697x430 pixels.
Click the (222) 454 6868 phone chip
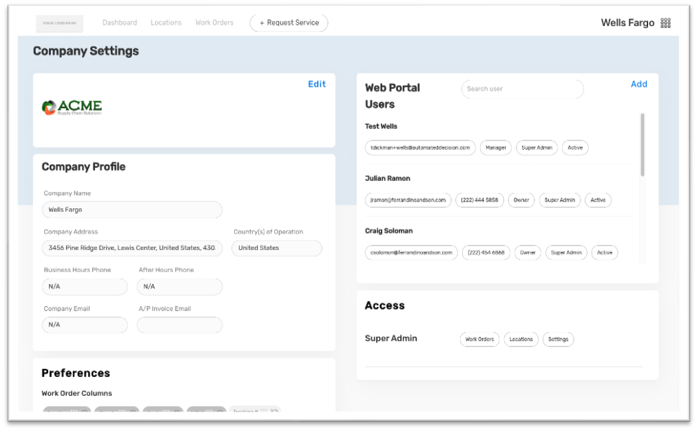(x=486, y=252)
